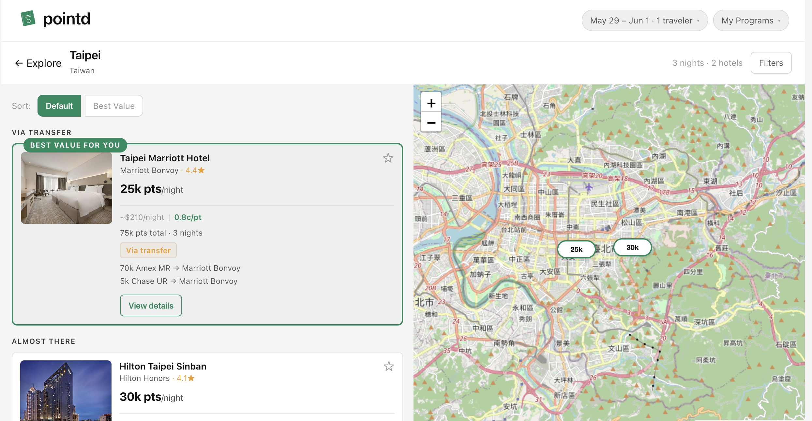Click the Hilton Taipei Sinban title

(163, 366)
